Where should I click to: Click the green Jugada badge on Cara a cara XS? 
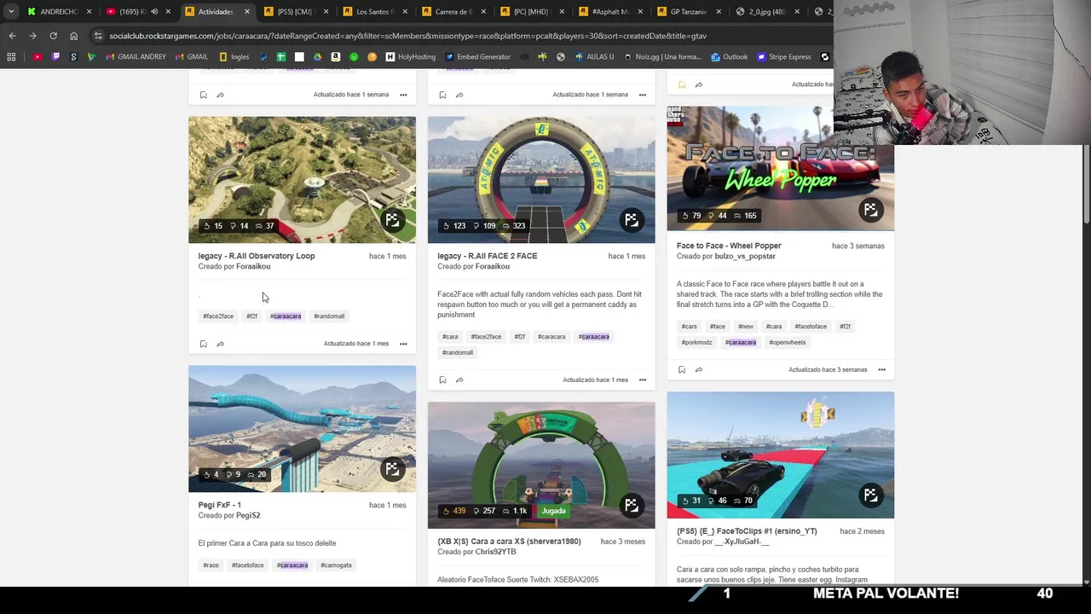pyautogui.click(x=553, y=511)
